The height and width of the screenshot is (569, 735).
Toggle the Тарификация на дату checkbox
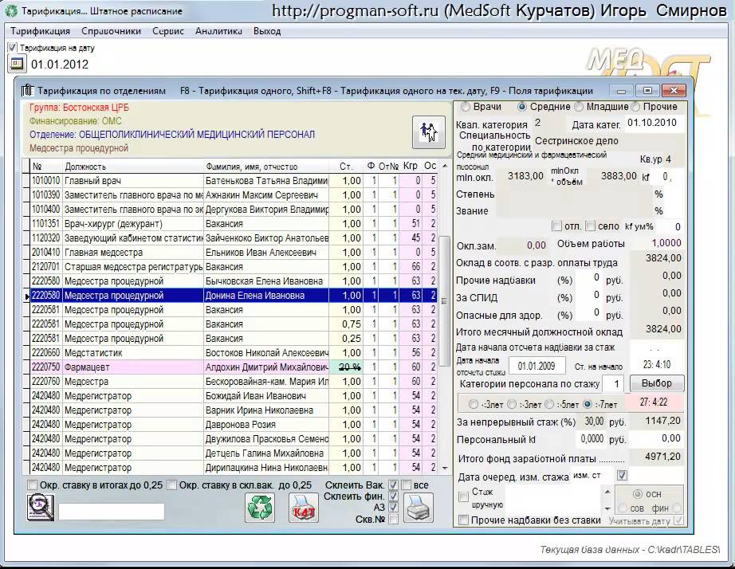coord(12,47)
